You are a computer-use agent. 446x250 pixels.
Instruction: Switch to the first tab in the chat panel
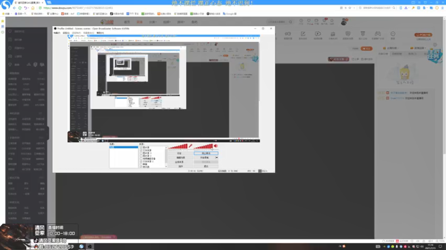click(383, 53)
